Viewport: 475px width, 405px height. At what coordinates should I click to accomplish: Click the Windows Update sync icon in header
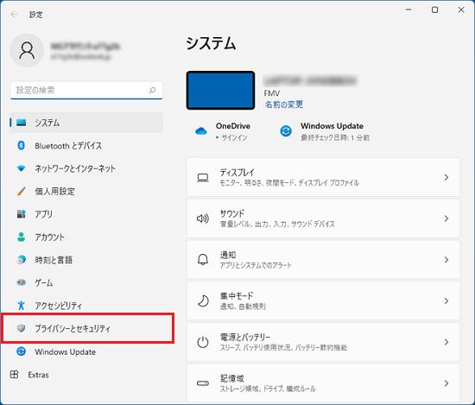(286, 131)
